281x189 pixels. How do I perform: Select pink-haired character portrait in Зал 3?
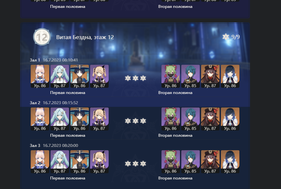point(40,162)
